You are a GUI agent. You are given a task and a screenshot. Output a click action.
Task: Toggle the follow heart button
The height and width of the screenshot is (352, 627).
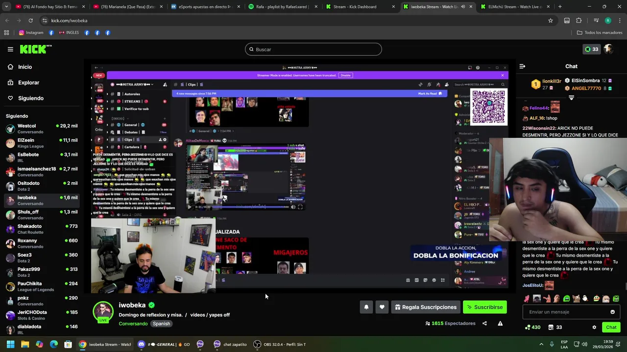click(382, 307)
